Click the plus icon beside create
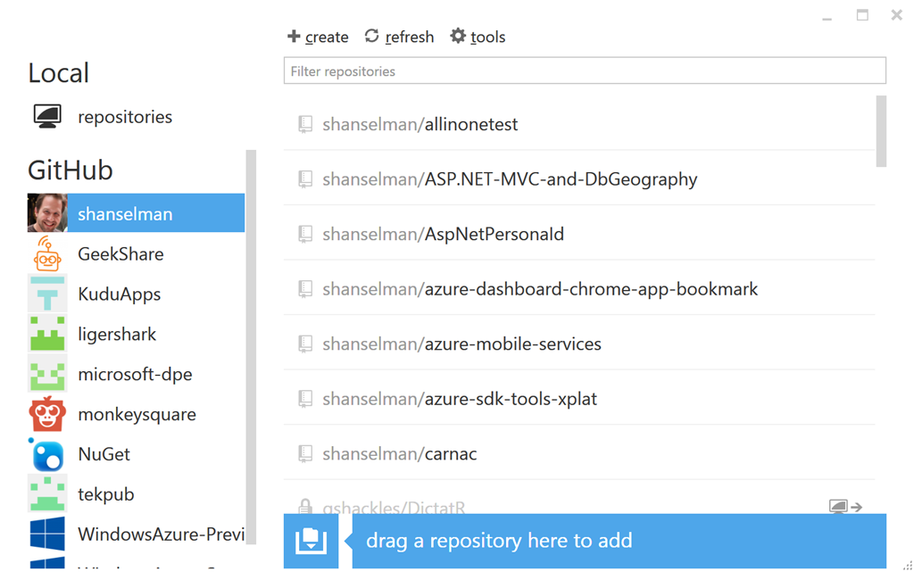914x572 pixels. [x=294, y=37]
